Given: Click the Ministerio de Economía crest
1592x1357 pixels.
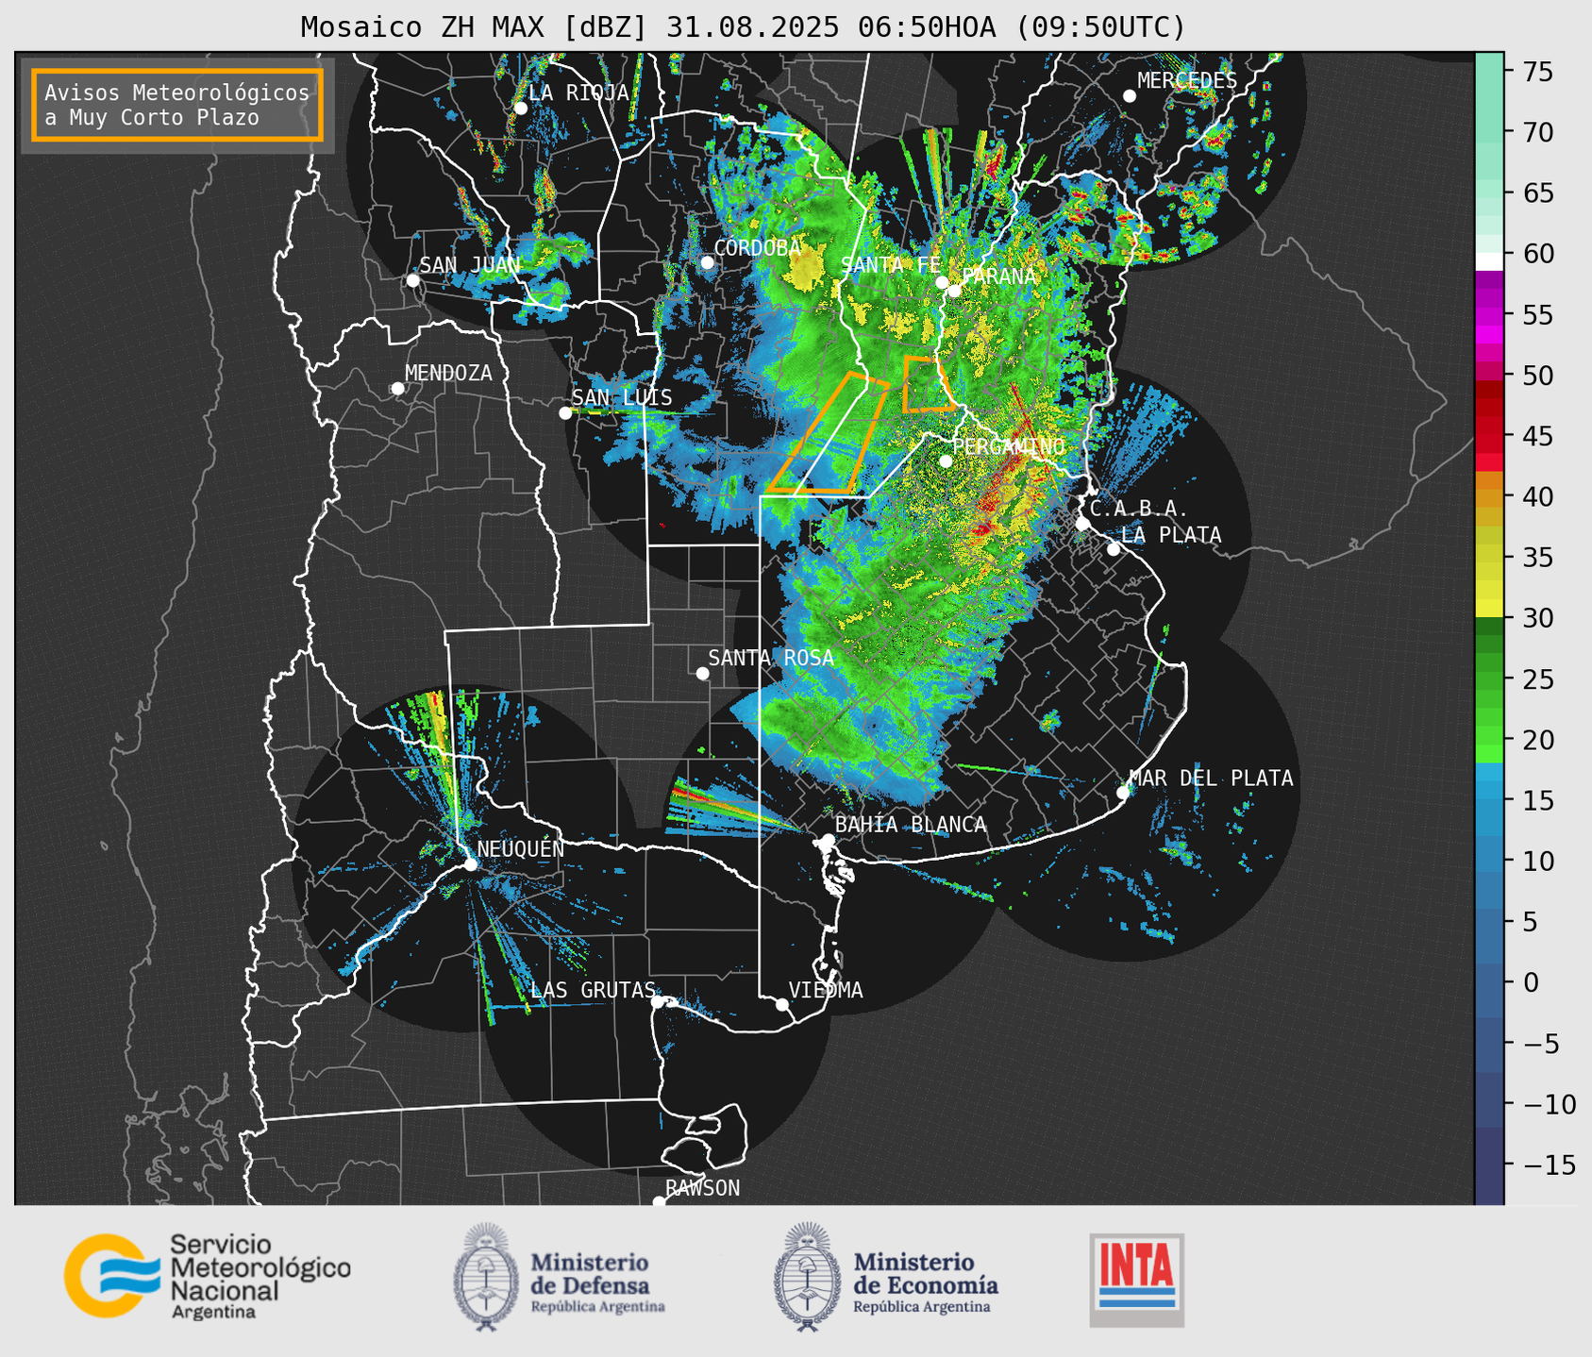Looking at the screenshot, I should pyautogui.click(x=807, y=1277).
